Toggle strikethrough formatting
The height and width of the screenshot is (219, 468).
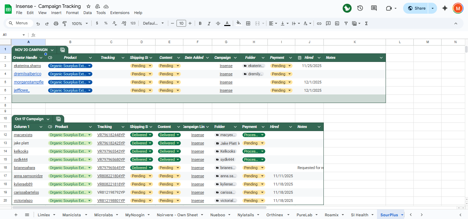tap(218, 23)
